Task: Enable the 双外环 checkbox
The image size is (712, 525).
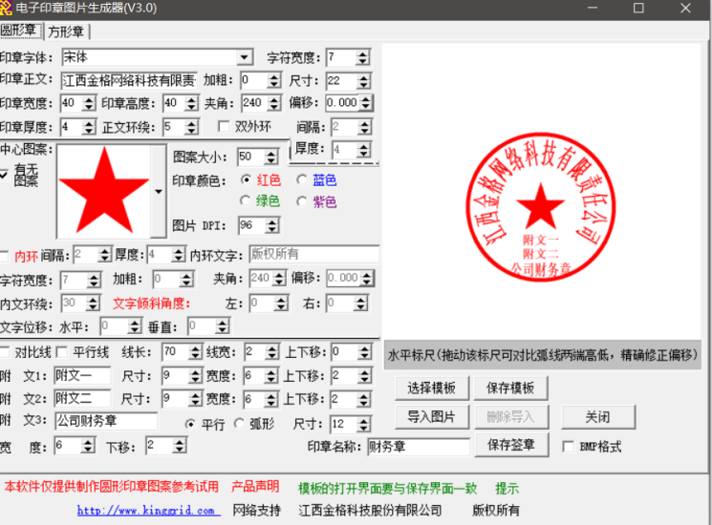Action: 225,126
